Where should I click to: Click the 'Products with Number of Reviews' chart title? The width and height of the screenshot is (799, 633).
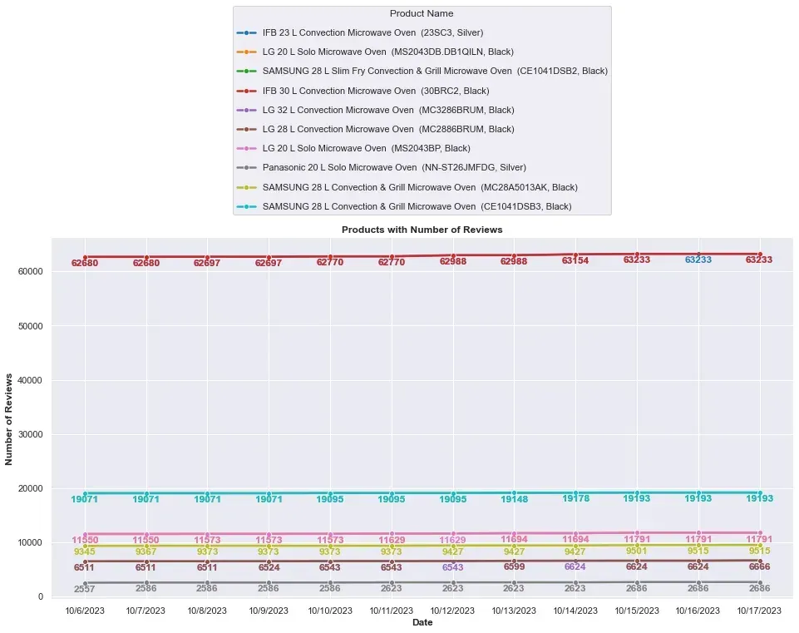(x=422, y=230)
